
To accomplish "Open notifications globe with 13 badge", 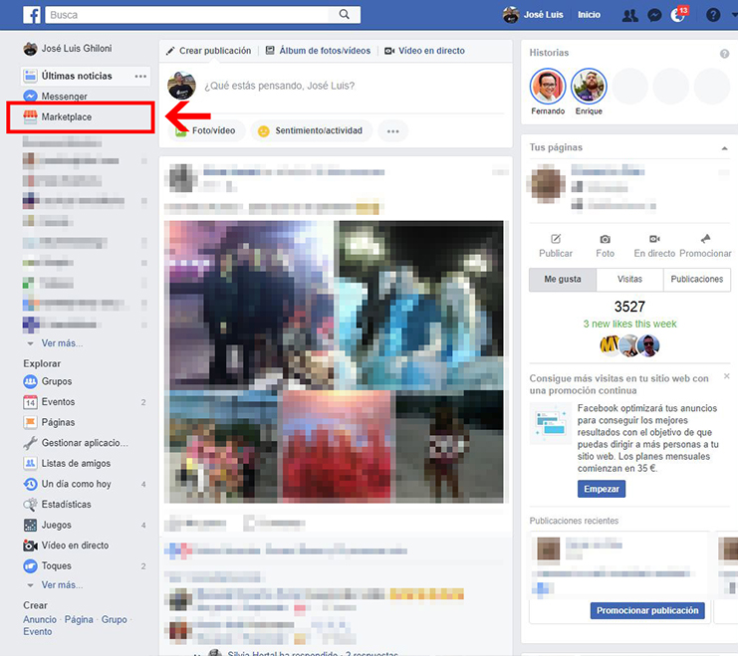I will click(x=678, y=15).
